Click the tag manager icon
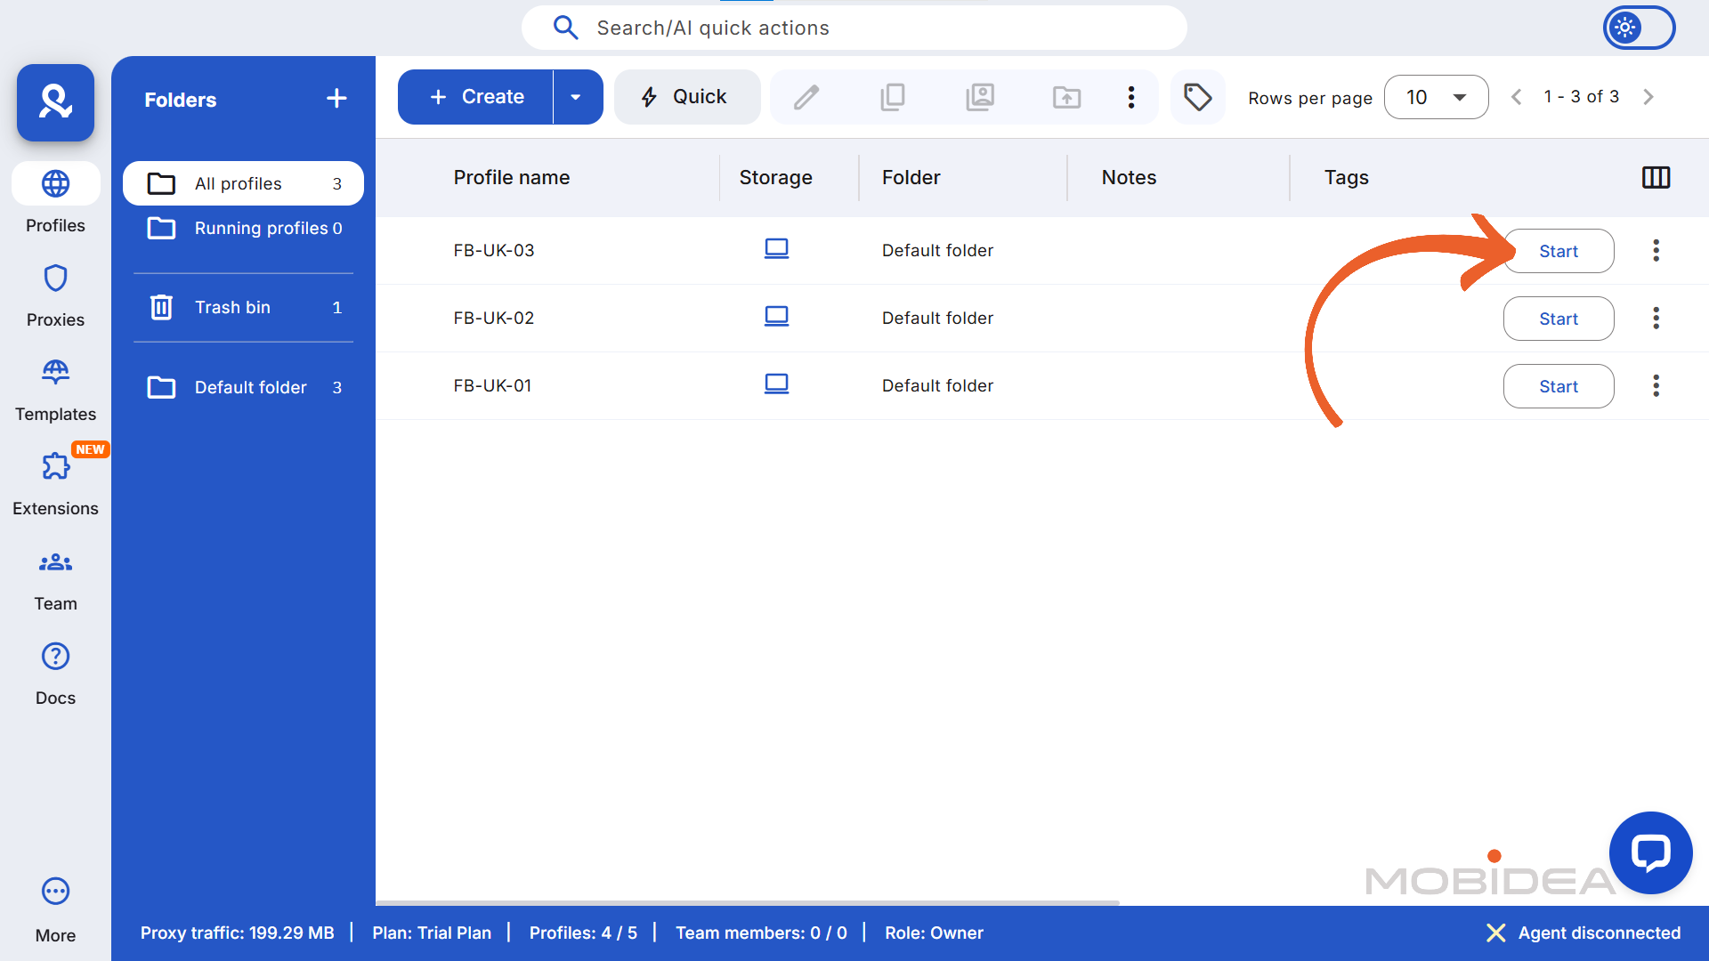 tap(1197, 97)
